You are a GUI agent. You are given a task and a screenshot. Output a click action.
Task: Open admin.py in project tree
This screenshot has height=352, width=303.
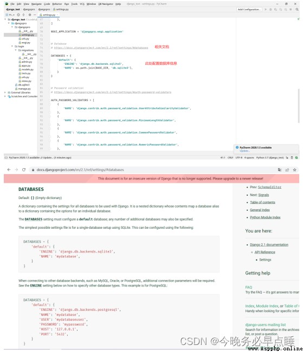point(25,62)
